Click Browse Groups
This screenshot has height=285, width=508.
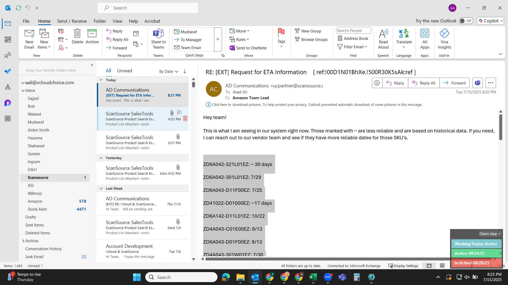(311, 39)
